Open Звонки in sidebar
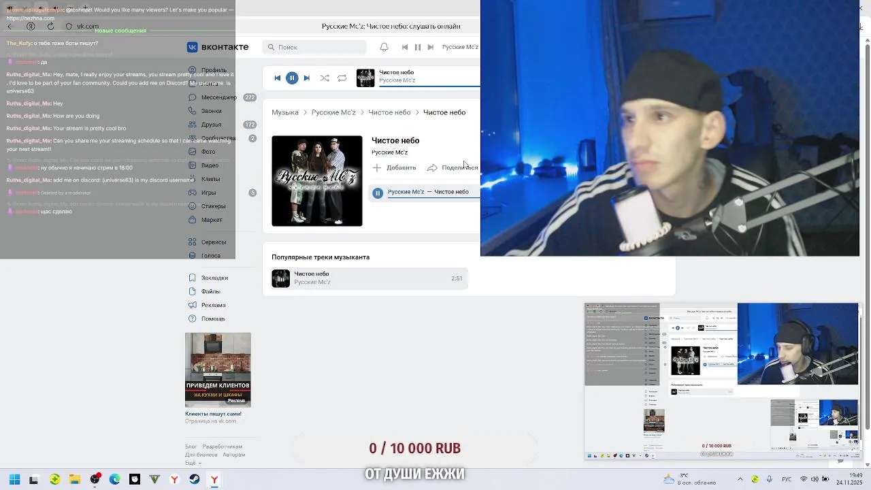Screen dimensions: 871x490 (x=211, y=111)
